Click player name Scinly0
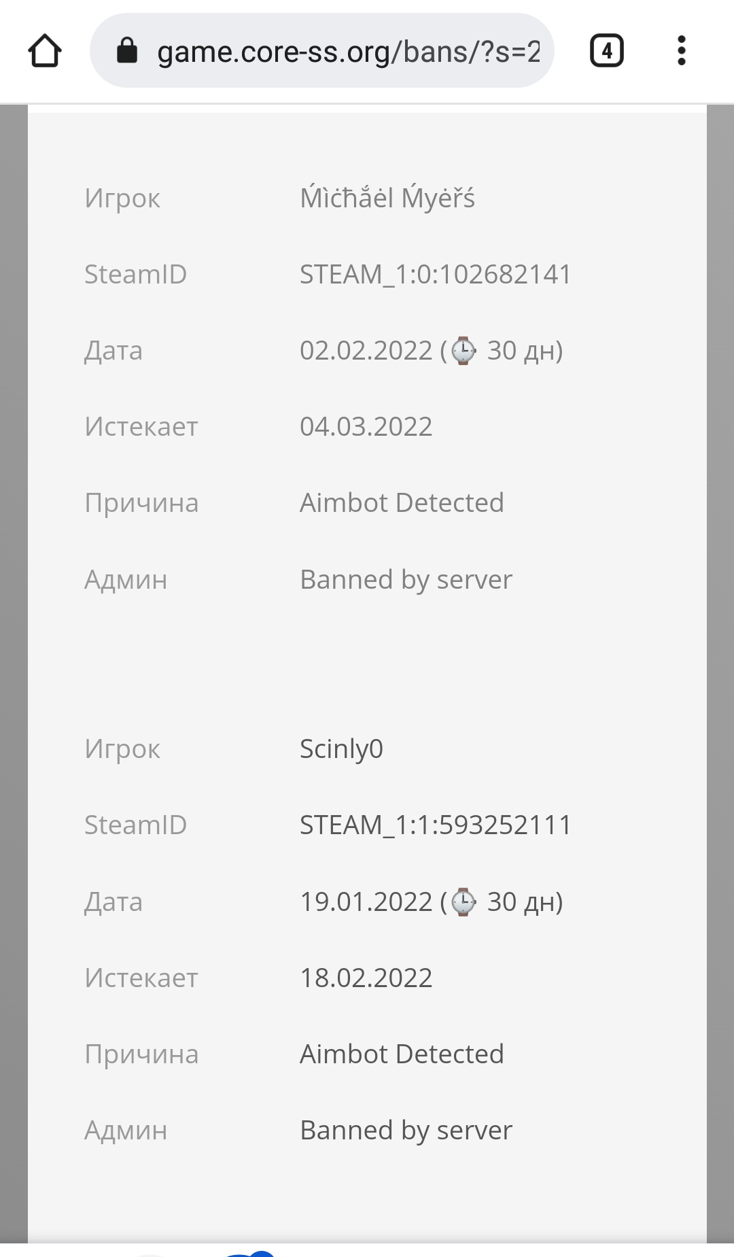Viewport: 734px width, 1257px height. click(341, 749)
